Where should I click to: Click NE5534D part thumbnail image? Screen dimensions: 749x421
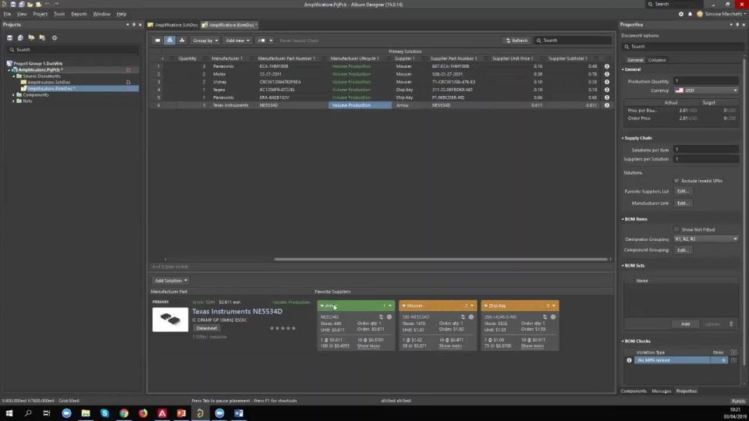pos(170,320)
